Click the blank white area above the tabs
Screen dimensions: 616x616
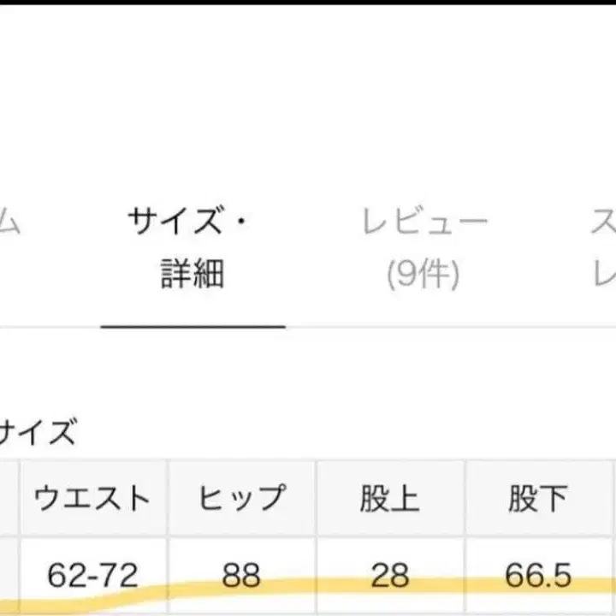coord(308,103)
